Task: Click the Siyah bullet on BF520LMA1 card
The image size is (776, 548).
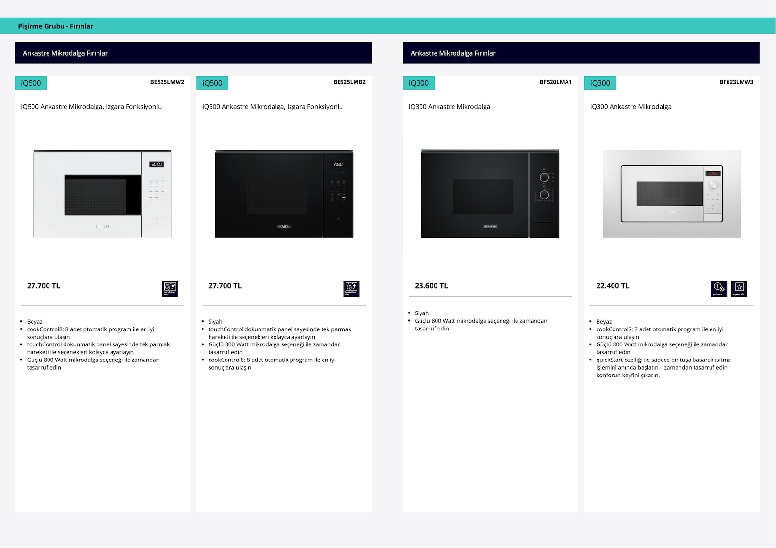Action: coord(421,313)
